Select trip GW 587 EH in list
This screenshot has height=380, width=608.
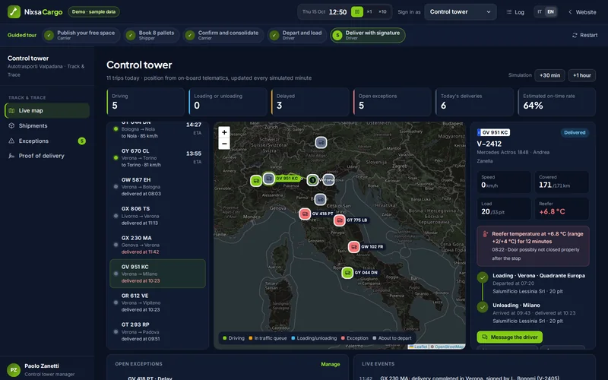click(157, 187)
